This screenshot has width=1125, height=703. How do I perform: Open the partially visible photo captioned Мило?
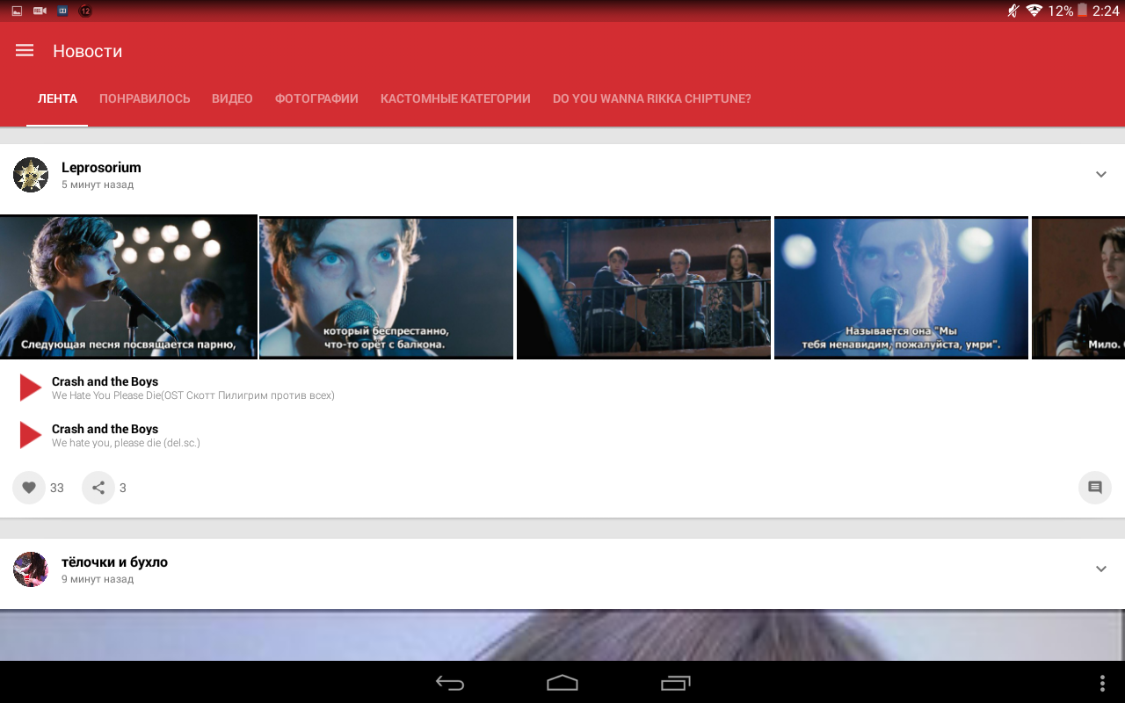[1078, 287]
